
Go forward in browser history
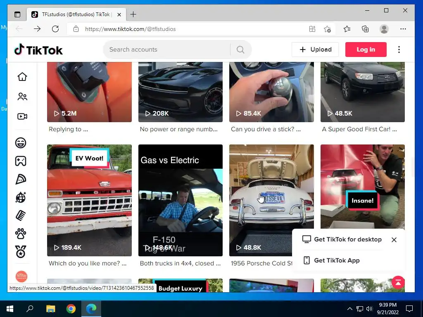[x=37, y=29]
